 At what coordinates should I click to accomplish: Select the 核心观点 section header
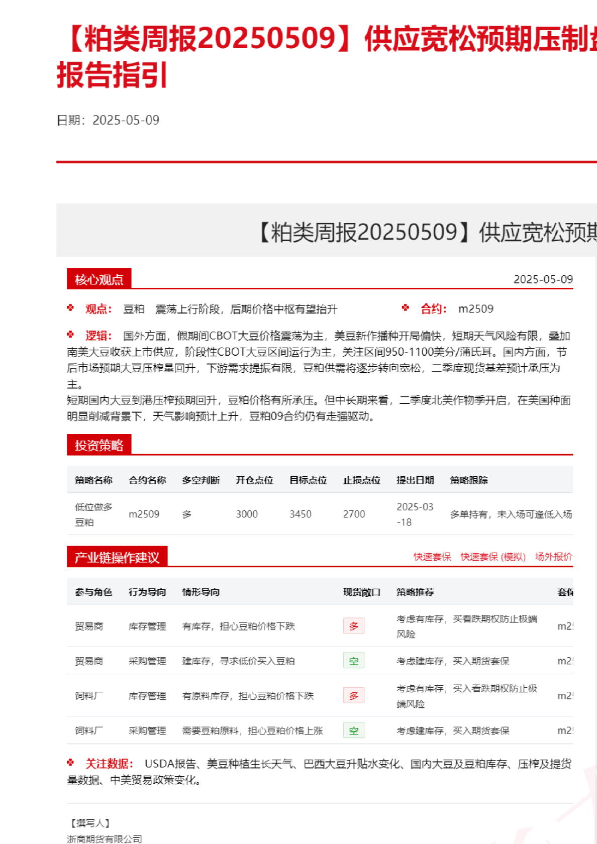pyautogui.click(x=99, y=279)
